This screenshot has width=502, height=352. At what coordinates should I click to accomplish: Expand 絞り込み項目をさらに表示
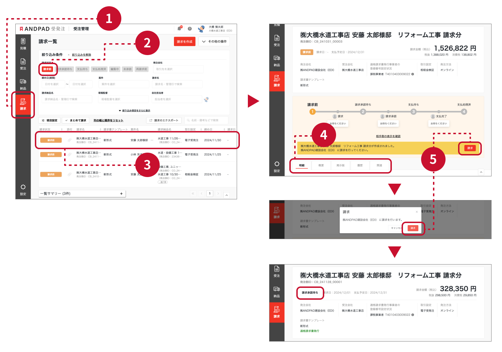135,110
